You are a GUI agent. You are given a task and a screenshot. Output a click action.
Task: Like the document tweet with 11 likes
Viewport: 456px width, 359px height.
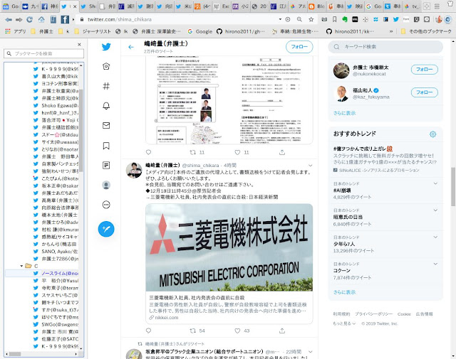pos(237,152)
